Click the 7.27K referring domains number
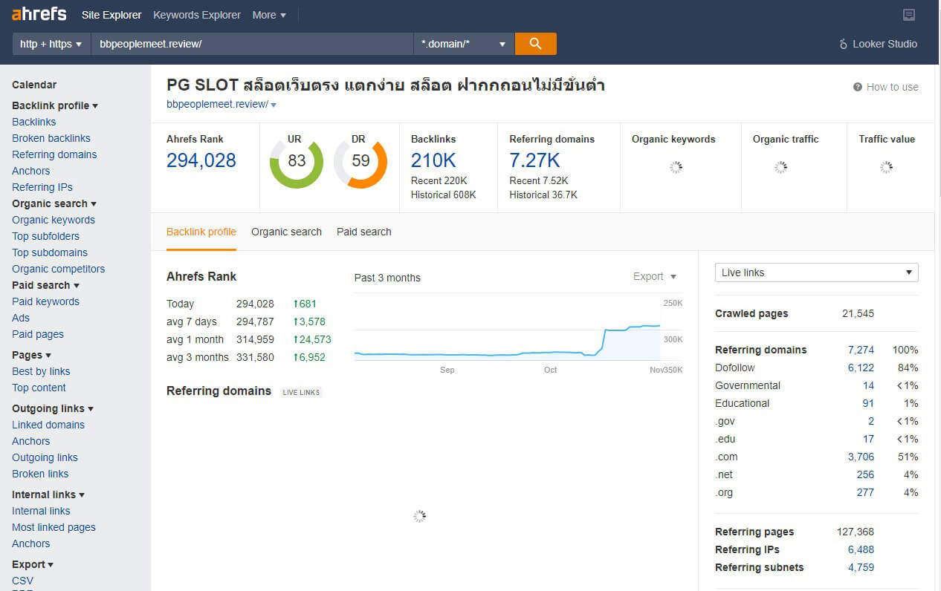The image size is (941, 591). point(534,160)
